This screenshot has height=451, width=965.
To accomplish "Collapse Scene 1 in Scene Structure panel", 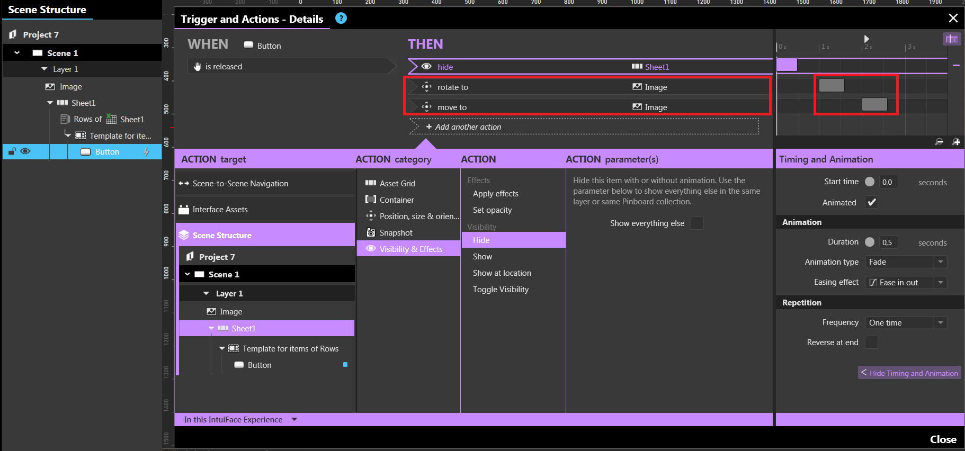I will [x=17, y=53].
